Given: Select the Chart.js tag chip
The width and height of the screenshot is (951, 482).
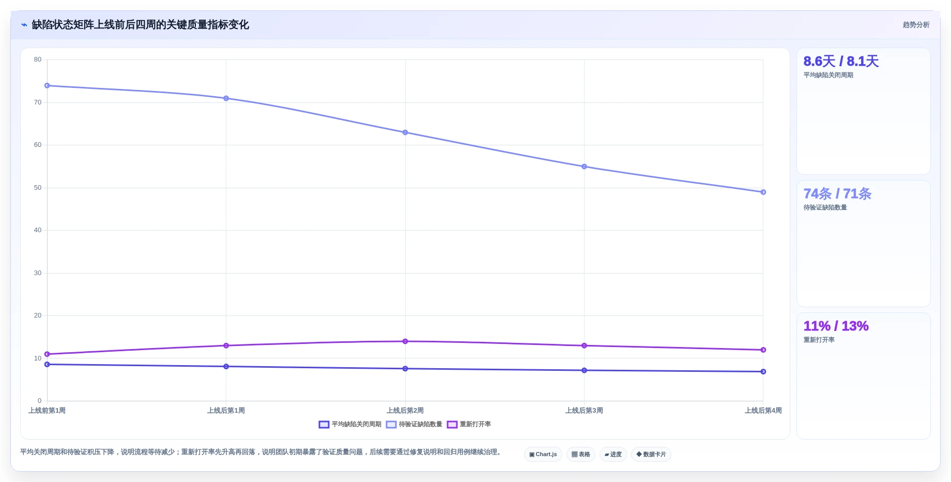Looking at the screenshot, I should click(543, 455).
